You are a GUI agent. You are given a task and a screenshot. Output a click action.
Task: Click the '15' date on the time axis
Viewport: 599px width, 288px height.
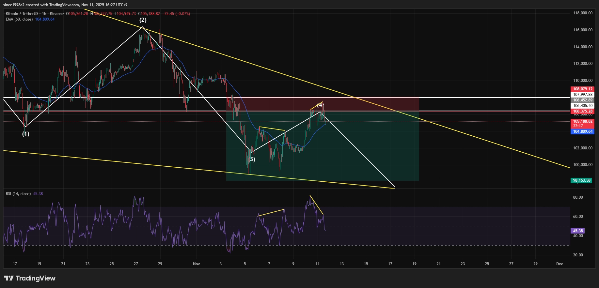point(366,264)
